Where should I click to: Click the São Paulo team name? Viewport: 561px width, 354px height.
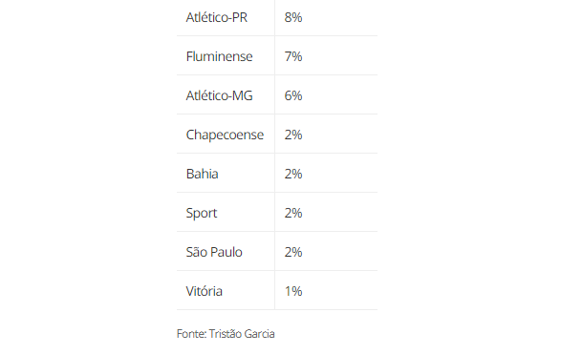[214, 252]
